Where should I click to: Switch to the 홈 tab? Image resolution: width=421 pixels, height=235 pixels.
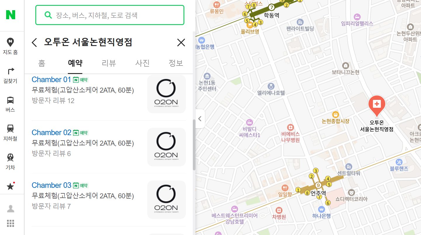[42, 63]
